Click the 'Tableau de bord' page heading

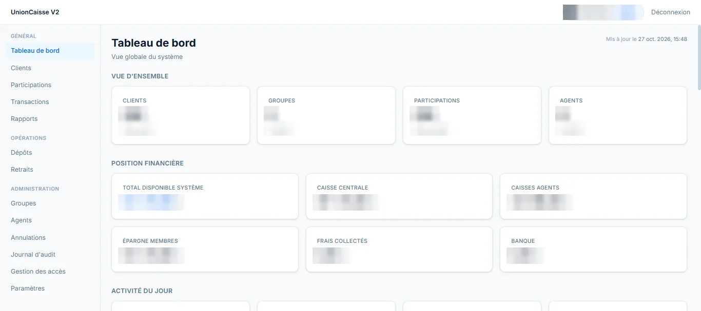[x=154, y=43]
